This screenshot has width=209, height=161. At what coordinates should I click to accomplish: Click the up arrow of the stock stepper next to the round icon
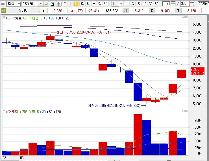[65, 3]
